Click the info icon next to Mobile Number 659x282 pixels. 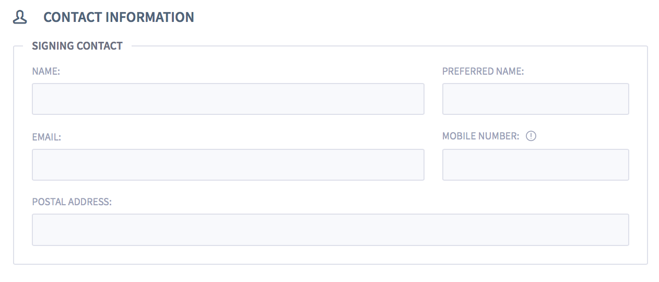(531, 136)
